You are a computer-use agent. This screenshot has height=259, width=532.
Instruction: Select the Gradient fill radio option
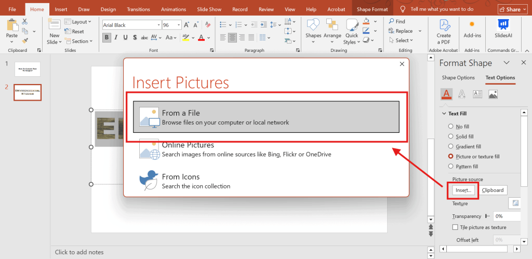(x=450, y=146)
